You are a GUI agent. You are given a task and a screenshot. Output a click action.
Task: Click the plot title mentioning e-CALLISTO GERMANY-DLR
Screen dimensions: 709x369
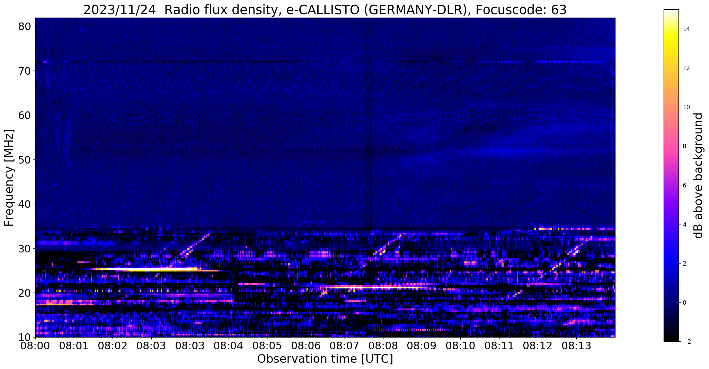[325, 10]
